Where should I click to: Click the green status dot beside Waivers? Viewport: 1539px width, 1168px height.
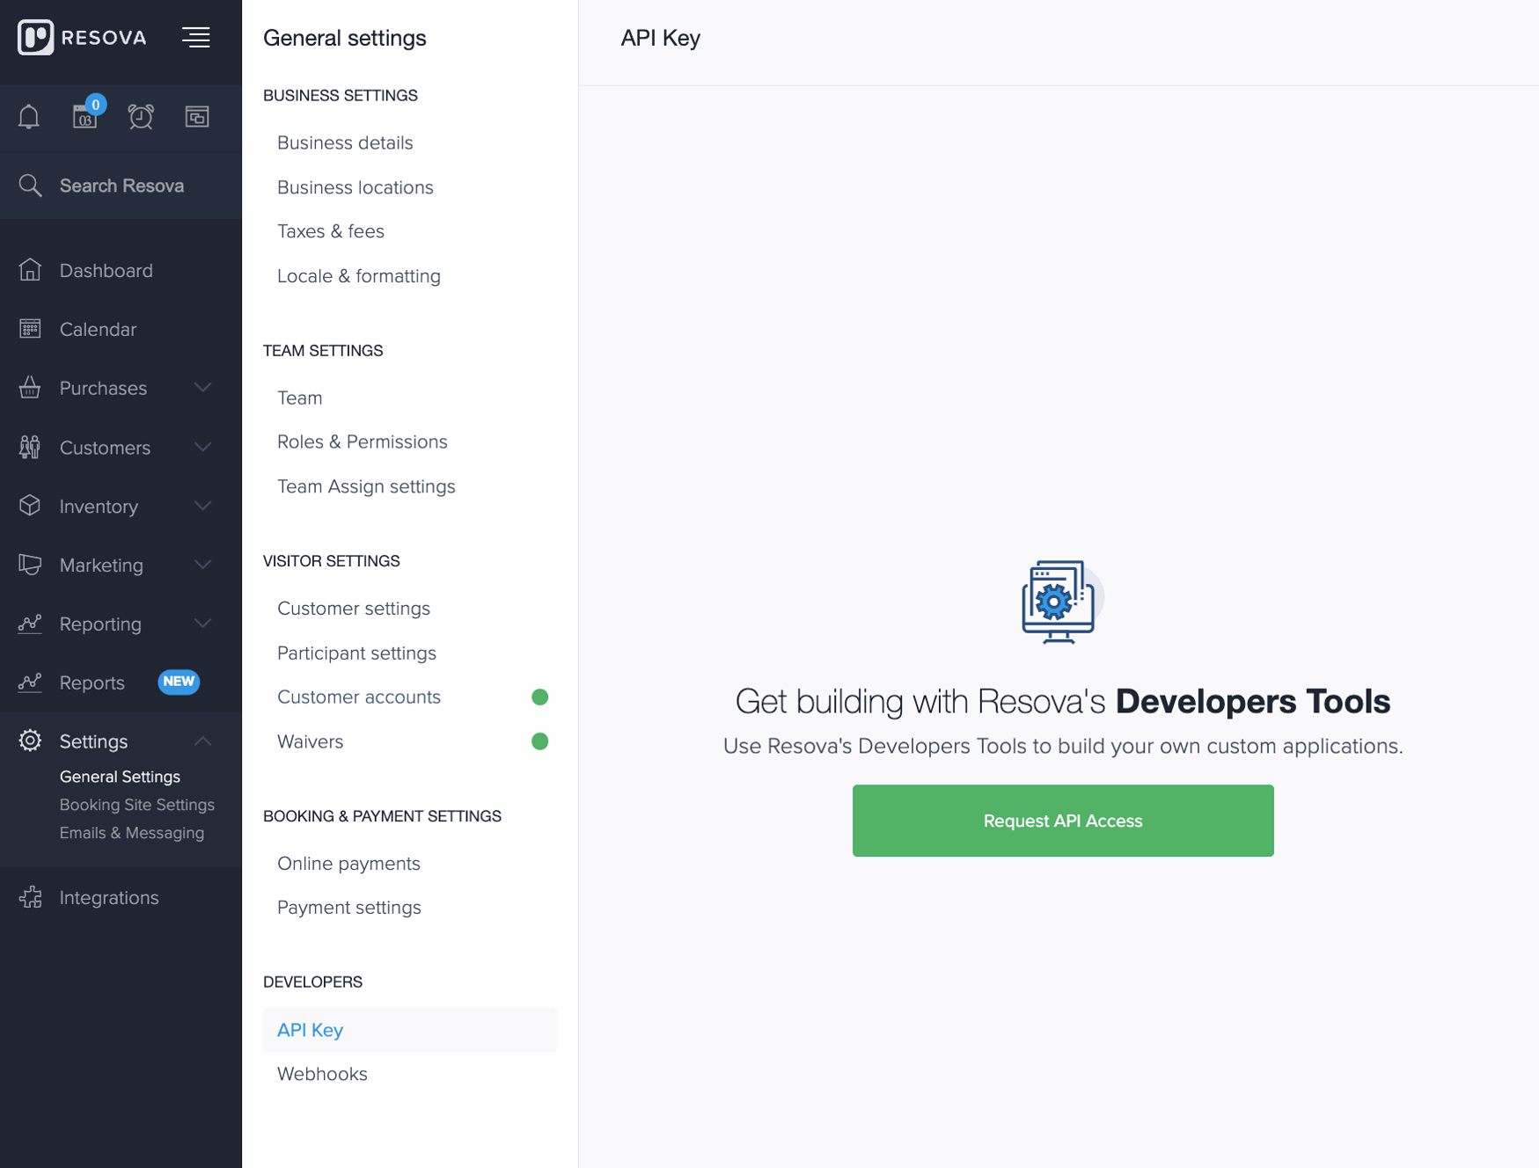click(x=540, y=741)
